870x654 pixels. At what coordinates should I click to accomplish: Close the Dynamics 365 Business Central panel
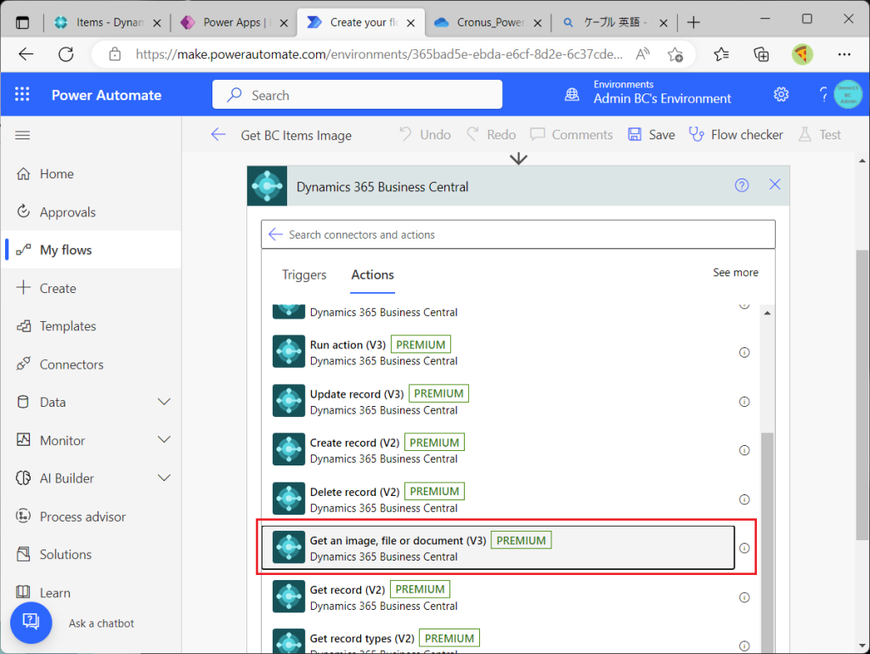click(774, 185)
